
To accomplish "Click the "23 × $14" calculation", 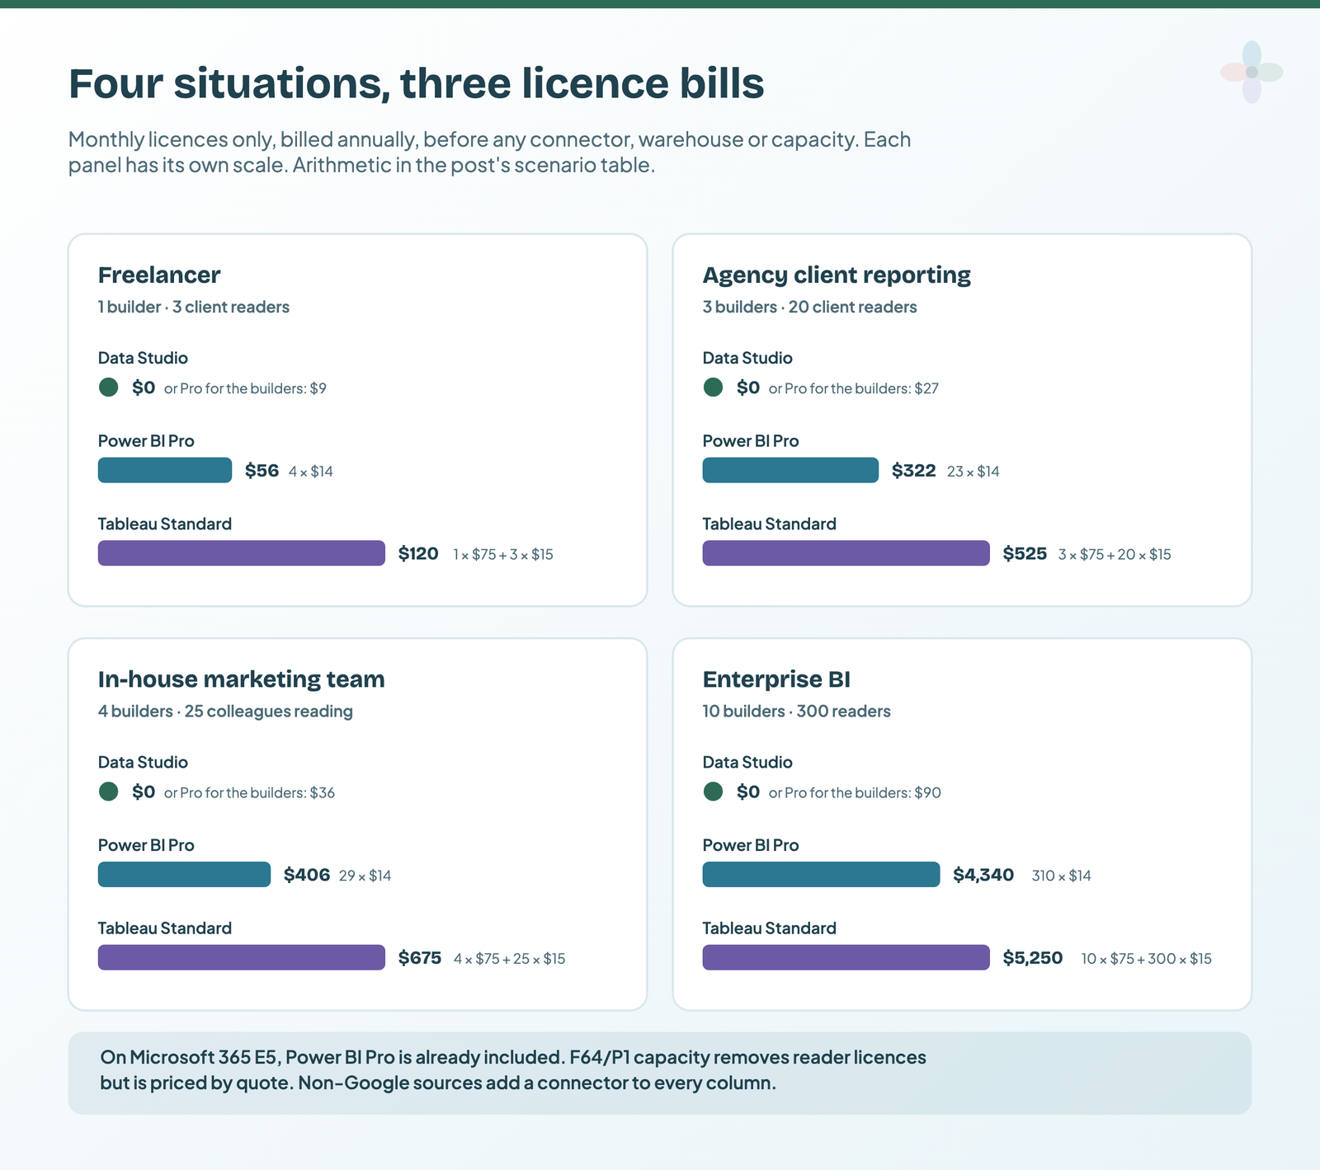I will click(973, 472).
